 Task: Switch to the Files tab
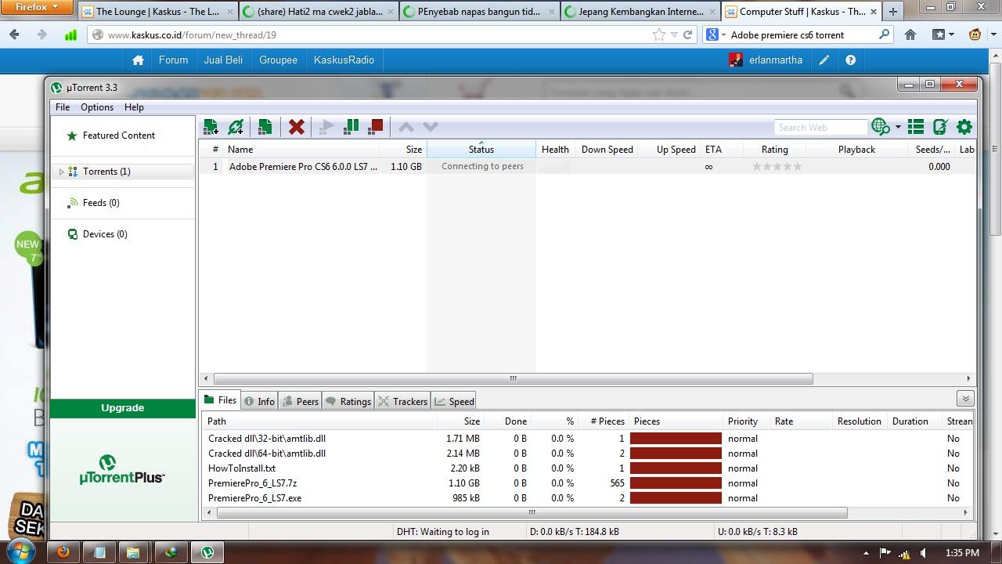pos(220,400)
